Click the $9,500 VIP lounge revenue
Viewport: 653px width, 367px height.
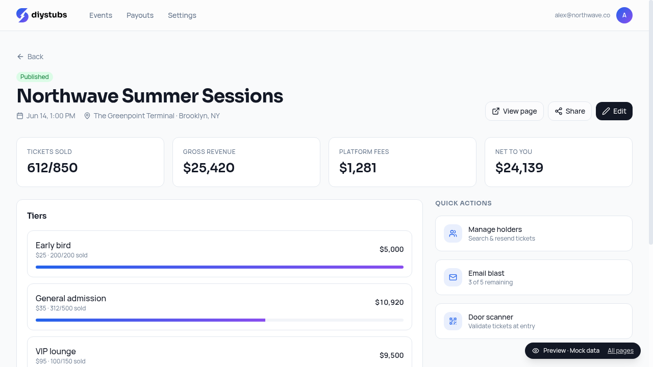391,355
